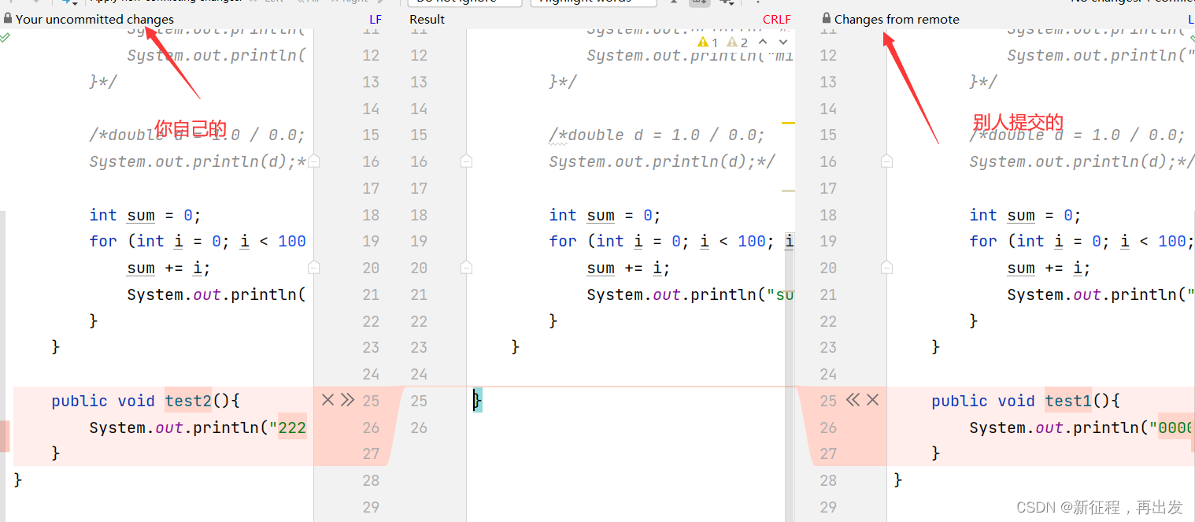Click 'public void test1(){' in remote pane

(x=1026, y=401)
